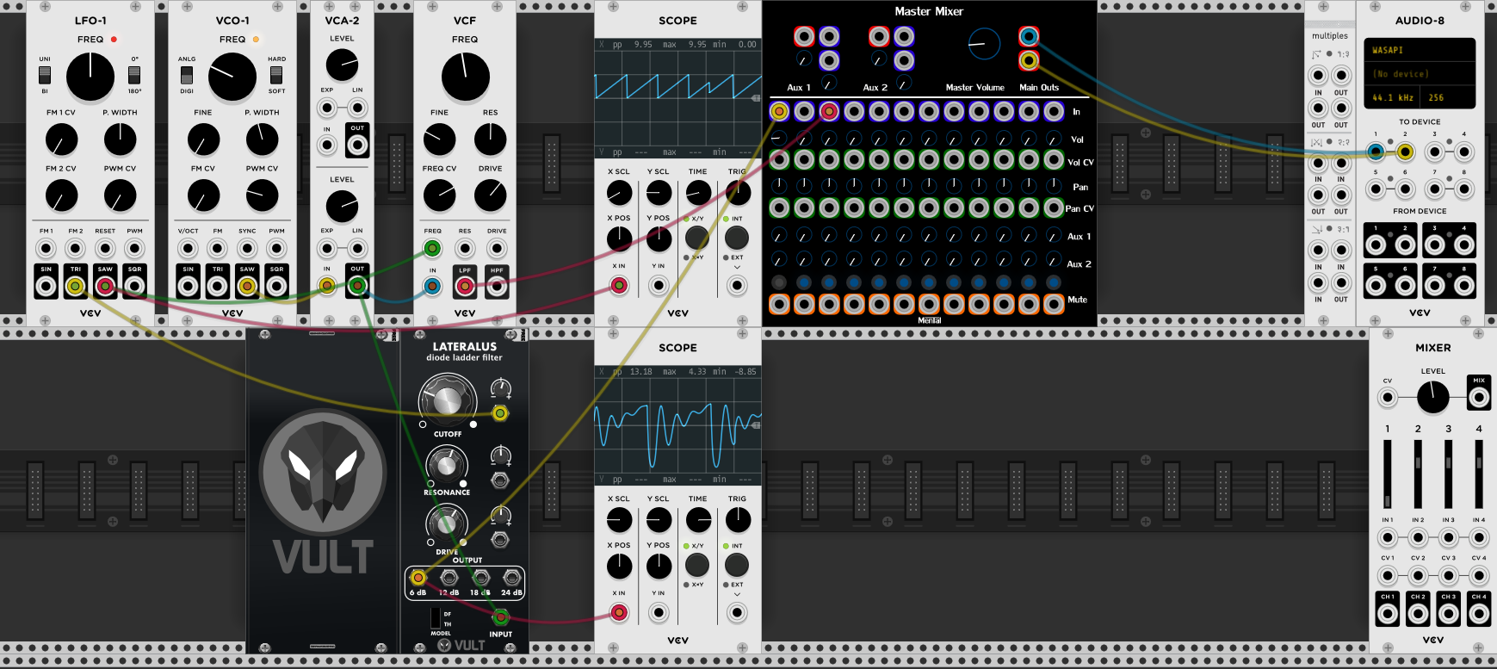
Task: Click the LFO-1 SIN output jack
Action: (x=46, y=286)
